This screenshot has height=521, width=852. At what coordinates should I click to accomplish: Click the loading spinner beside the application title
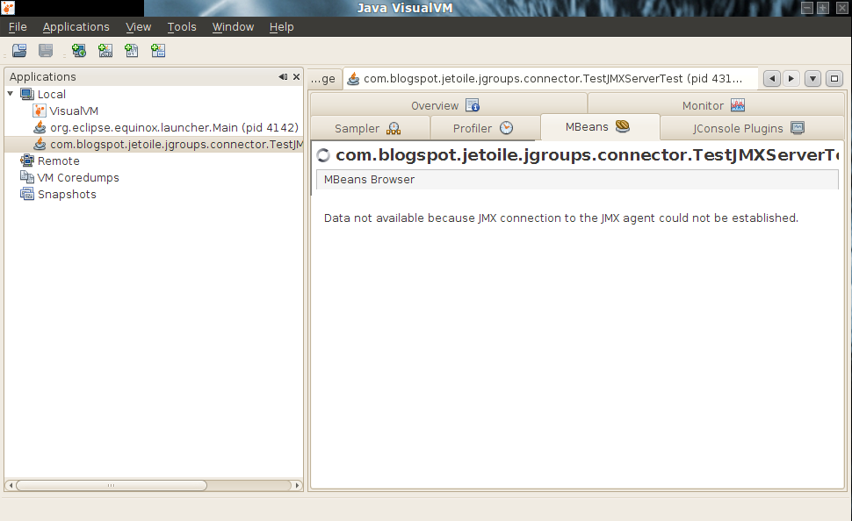323,155
